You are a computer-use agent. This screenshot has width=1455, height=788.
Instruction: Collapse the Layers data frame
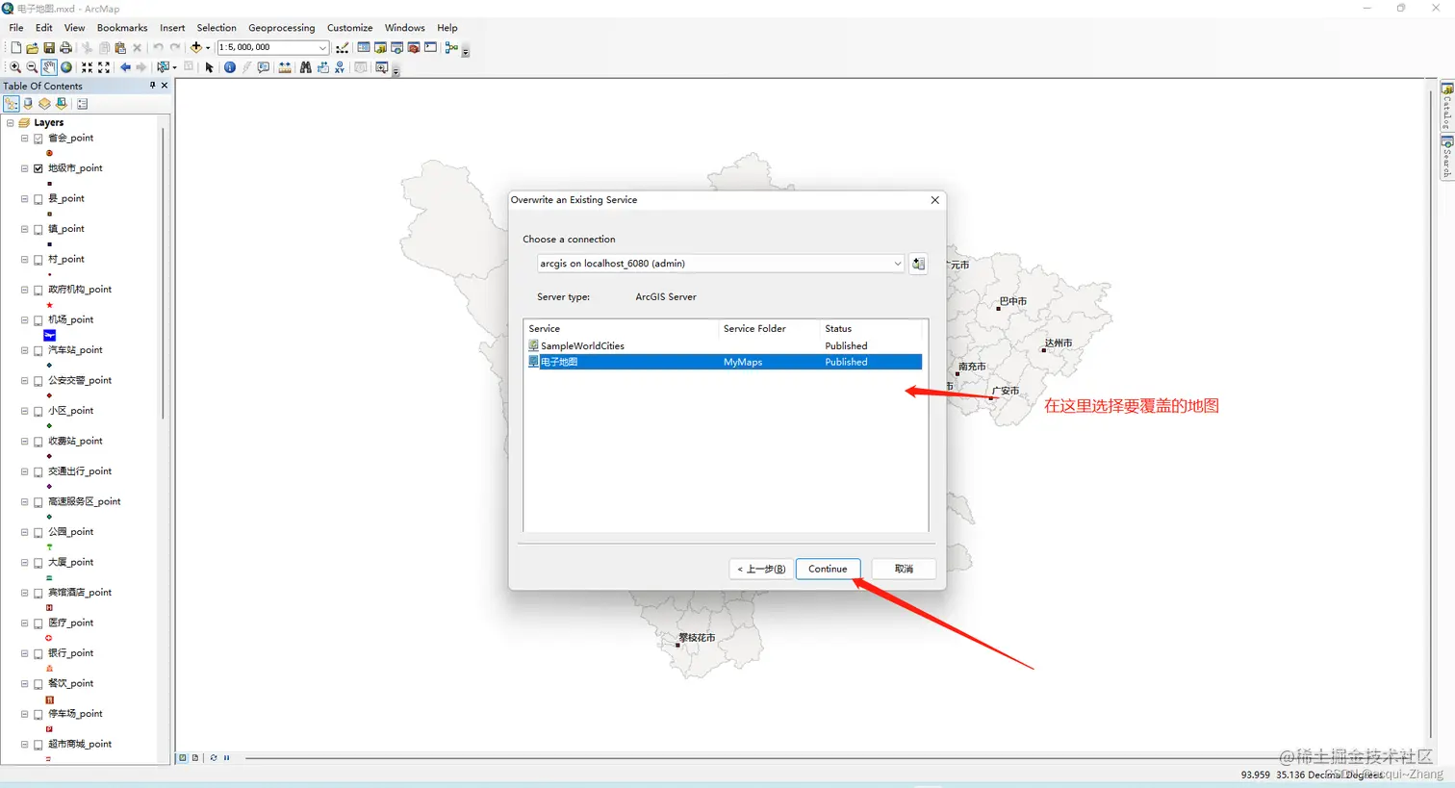point(11,123)
